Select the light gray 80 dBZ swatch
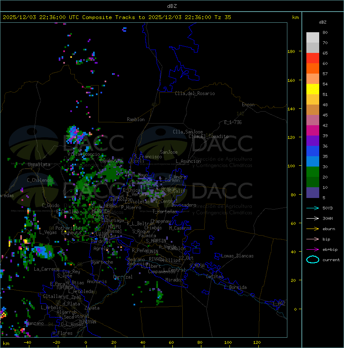This screenshot has width=344, height=348. click(x=313, y=37)
